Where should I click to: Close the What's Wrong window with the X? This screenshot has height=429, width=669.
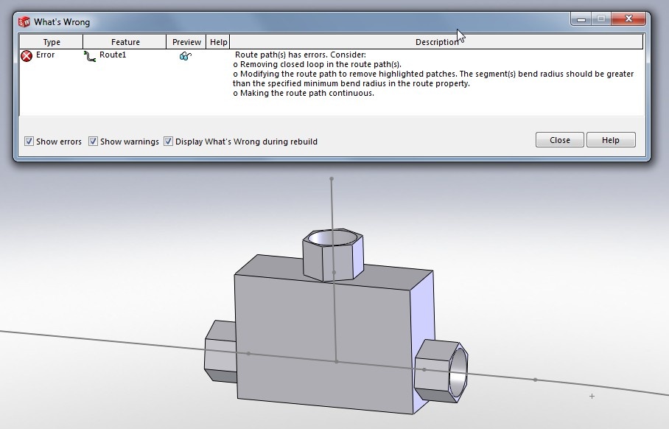[x=628, y=18]
